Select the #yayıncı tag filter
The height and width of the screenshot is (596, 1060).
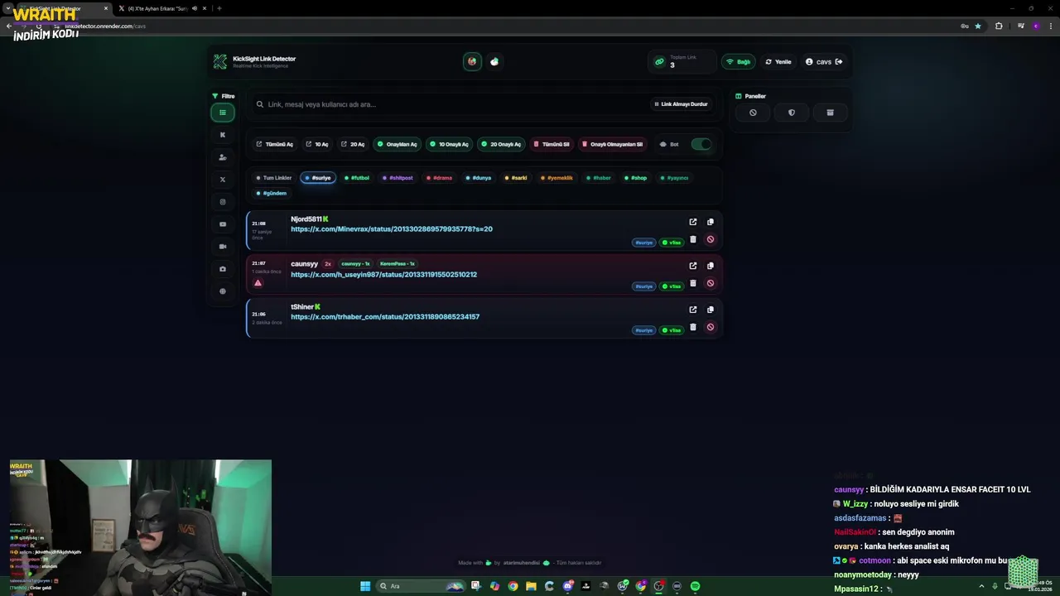[674, 178]
